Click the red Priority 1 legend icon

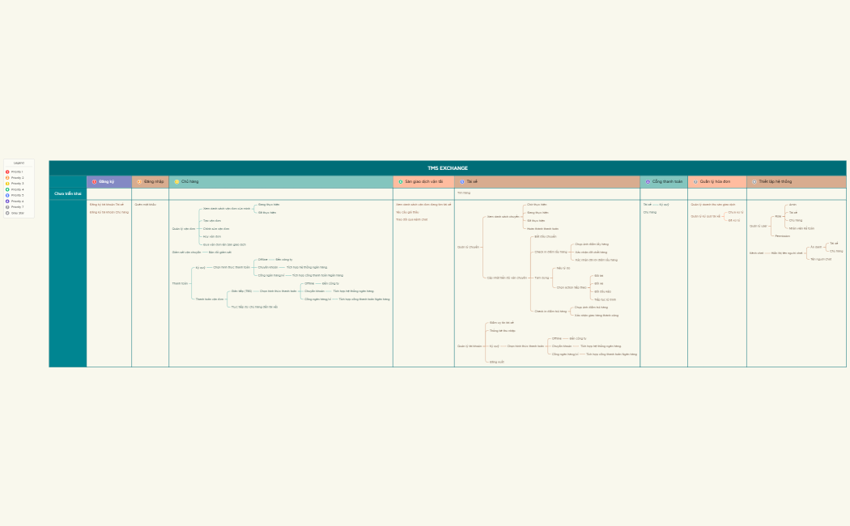(x=7, y=172)
